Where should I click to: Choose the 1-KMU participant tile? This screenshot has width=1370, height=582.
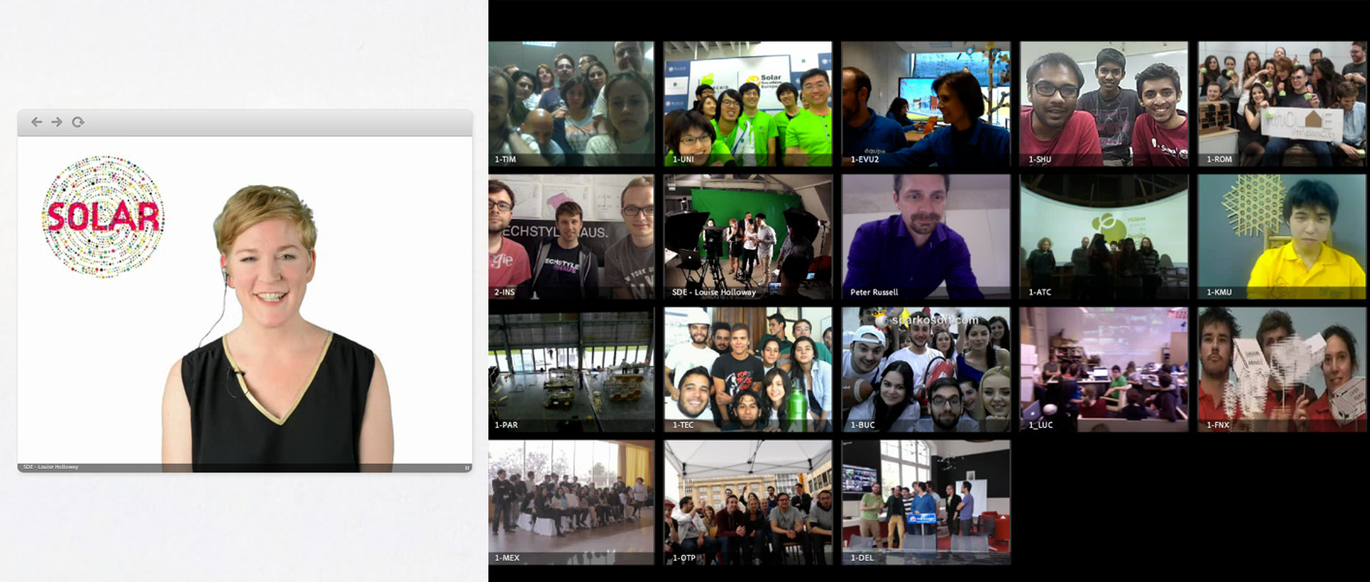1282,236
